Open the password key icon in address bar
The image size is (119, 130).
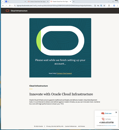98,6
